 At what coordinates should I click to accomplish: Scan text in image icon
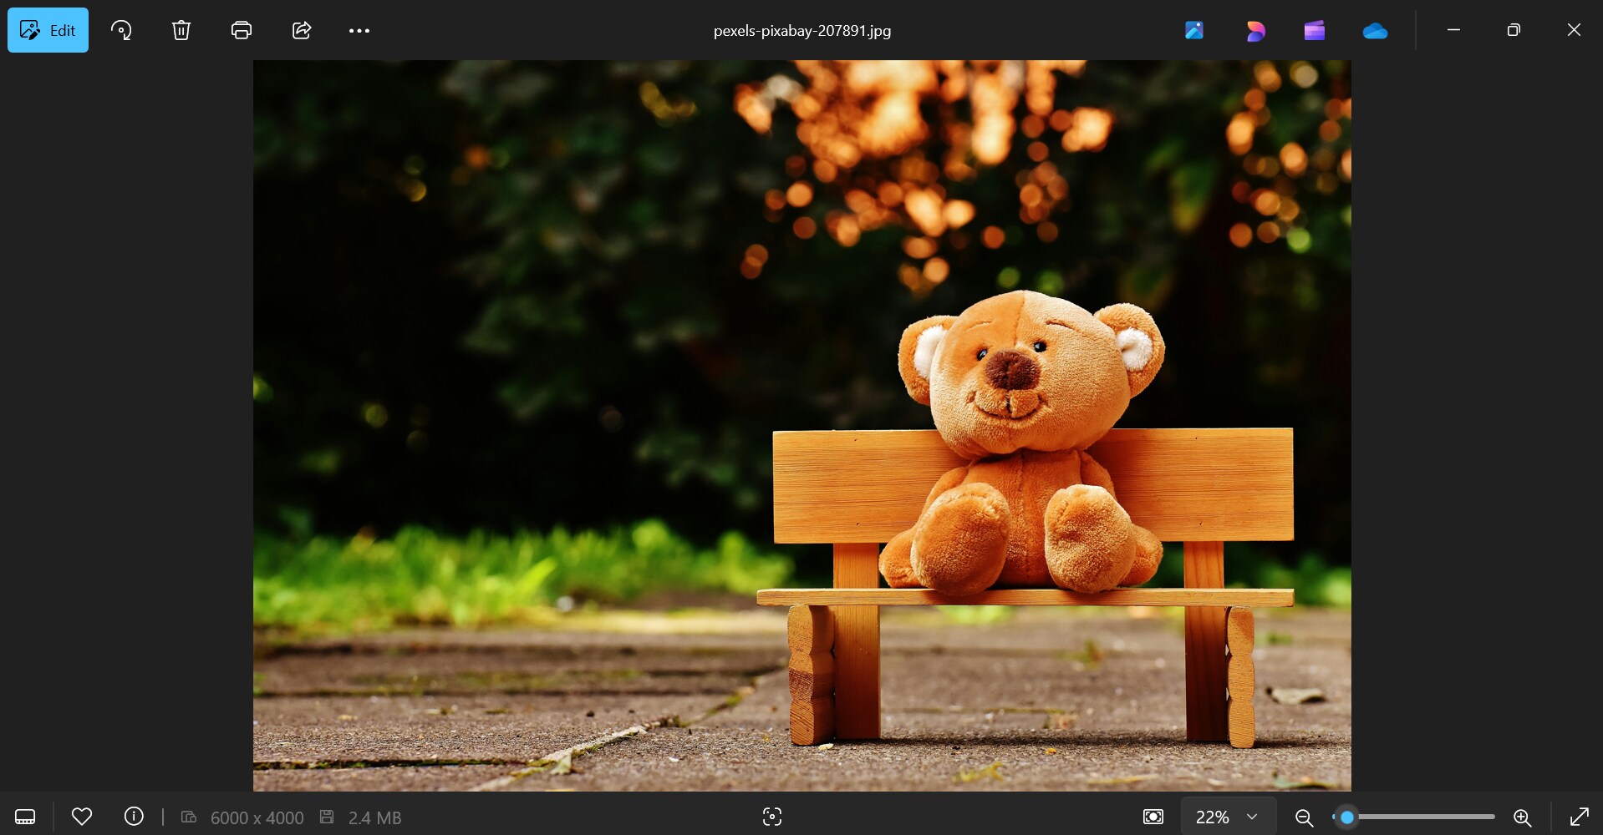coord(772,817)
